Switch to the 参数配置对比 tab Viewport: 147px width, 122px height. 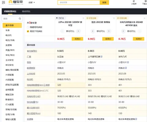tap(10, 11)
